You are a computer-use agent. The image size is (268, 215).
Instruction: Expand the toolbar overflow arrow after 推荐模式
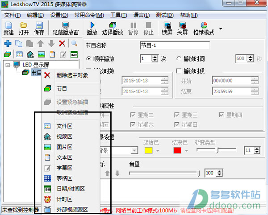(221, 29)
